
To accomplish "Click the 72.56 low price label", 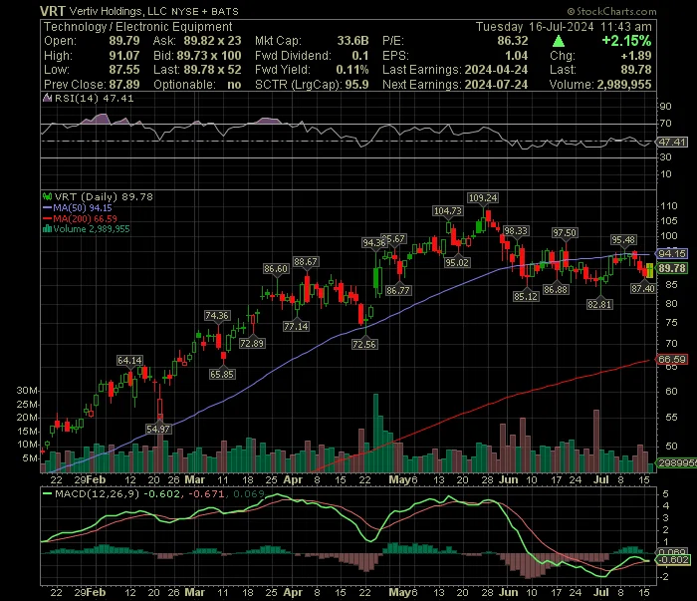I will (x=364, y=344).
